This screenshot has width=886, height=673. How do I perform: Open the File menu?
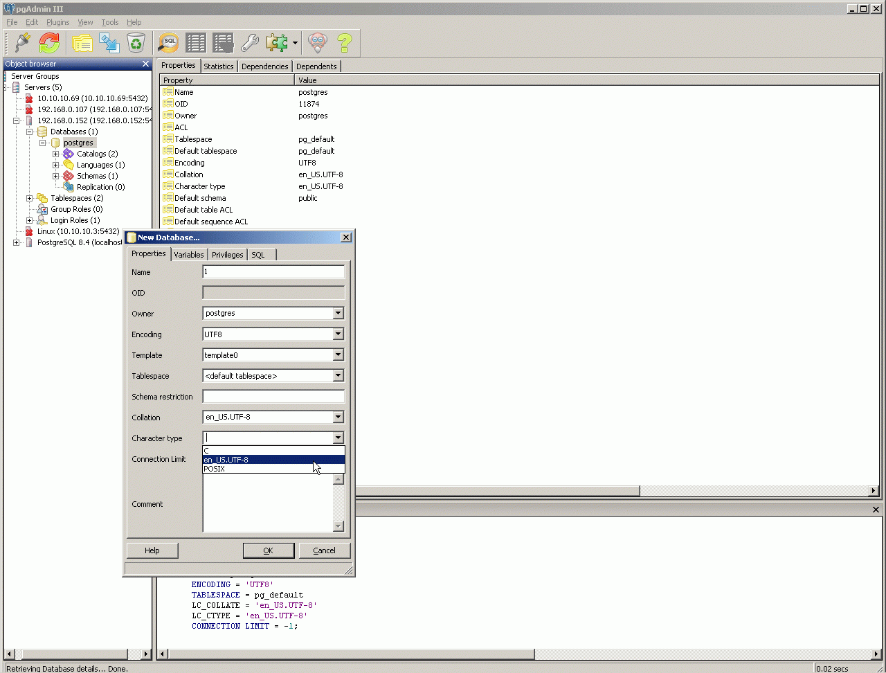[12, 22]
